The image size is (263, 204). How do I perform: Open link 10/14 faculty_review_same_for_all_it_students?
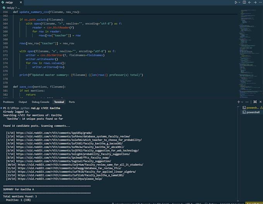(80, 165)
